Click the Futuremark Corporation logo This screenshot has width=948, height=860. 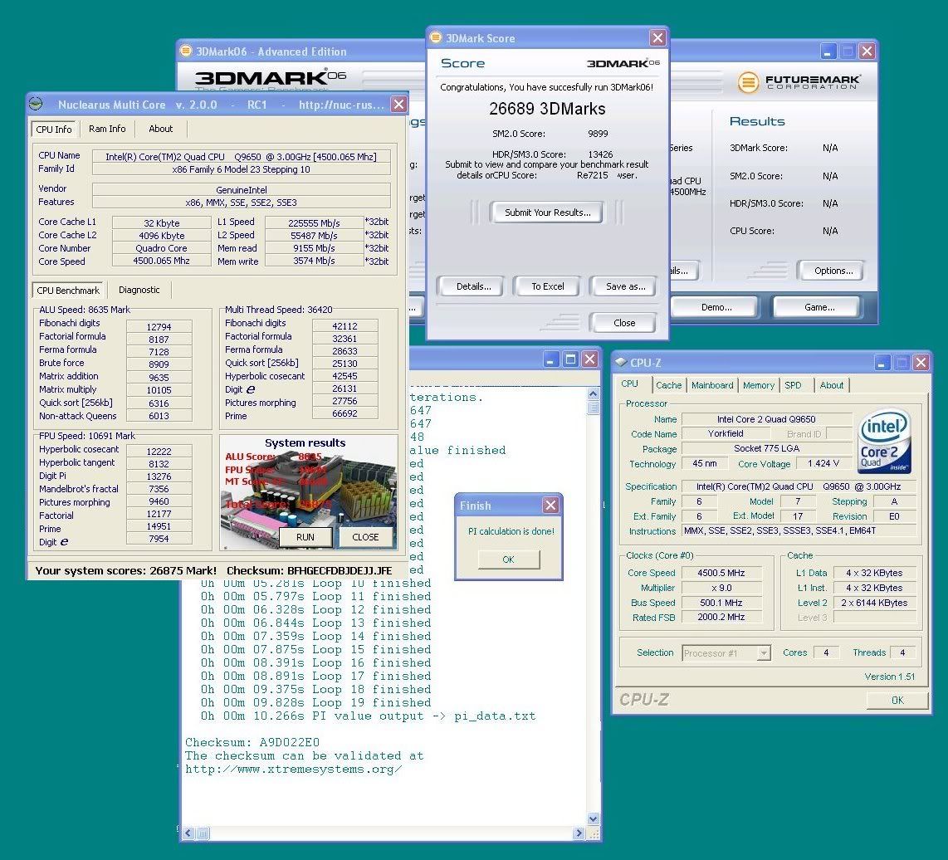(x=799, y=82)
